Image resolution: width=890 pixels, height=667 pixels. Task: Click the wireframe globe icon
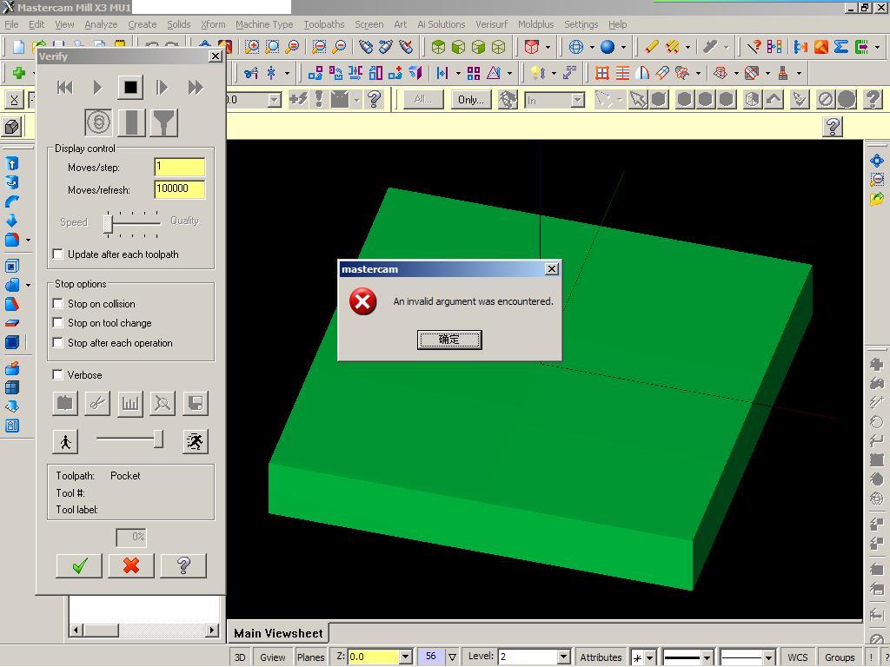click(576, 47)
